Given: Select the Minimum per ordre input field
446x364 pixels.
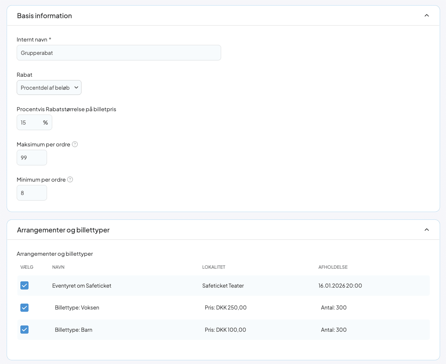Looking at the screenshot, I should point(31,193).
